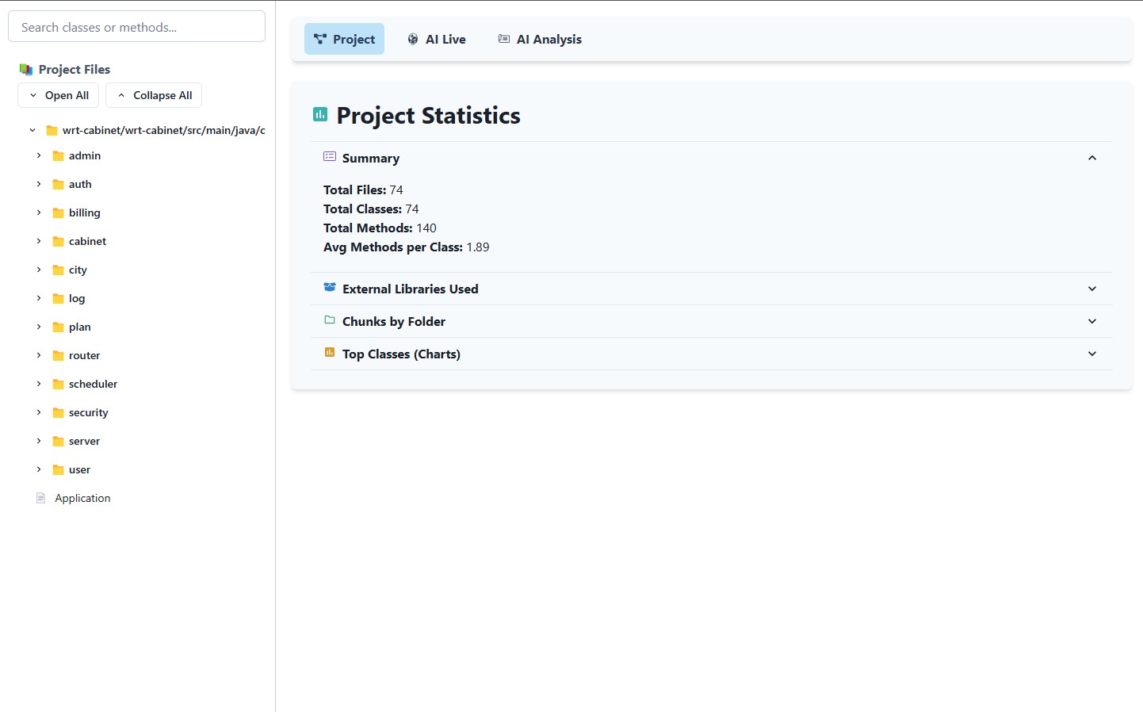Click the Avg Methods per Class value
The width and height of the screenshot is (1143, 712).
[x=478, y=247]
